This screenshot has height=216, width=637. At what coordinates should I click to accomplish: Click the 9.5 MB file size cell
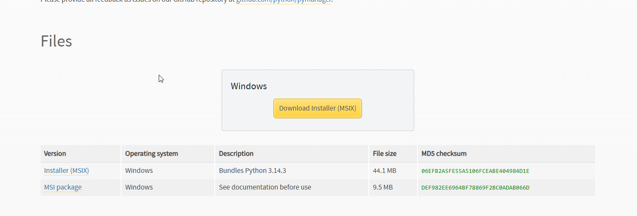tap(382, 187)
